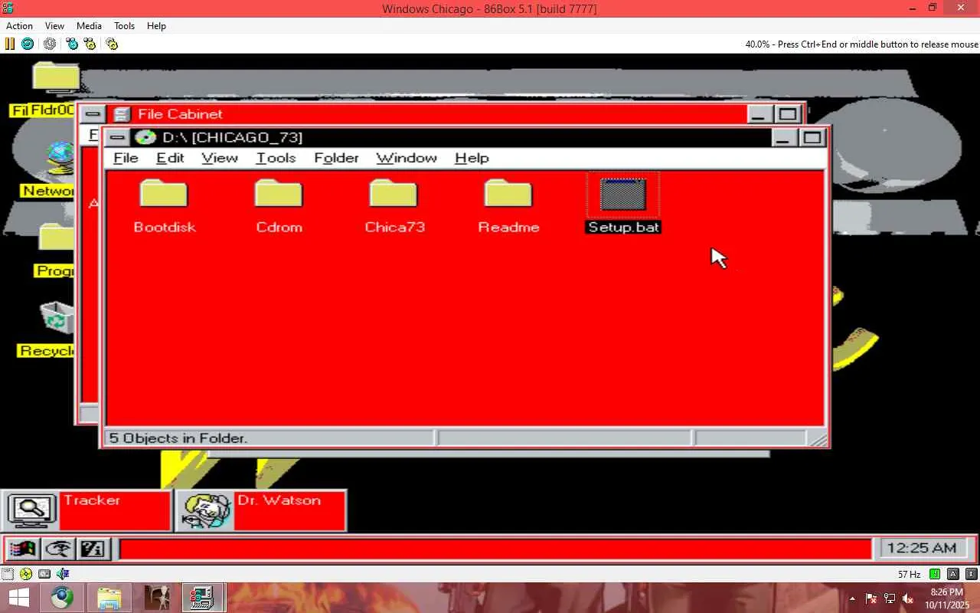
Task: Open the 86Box Tools menu
Action: point(124,25)
